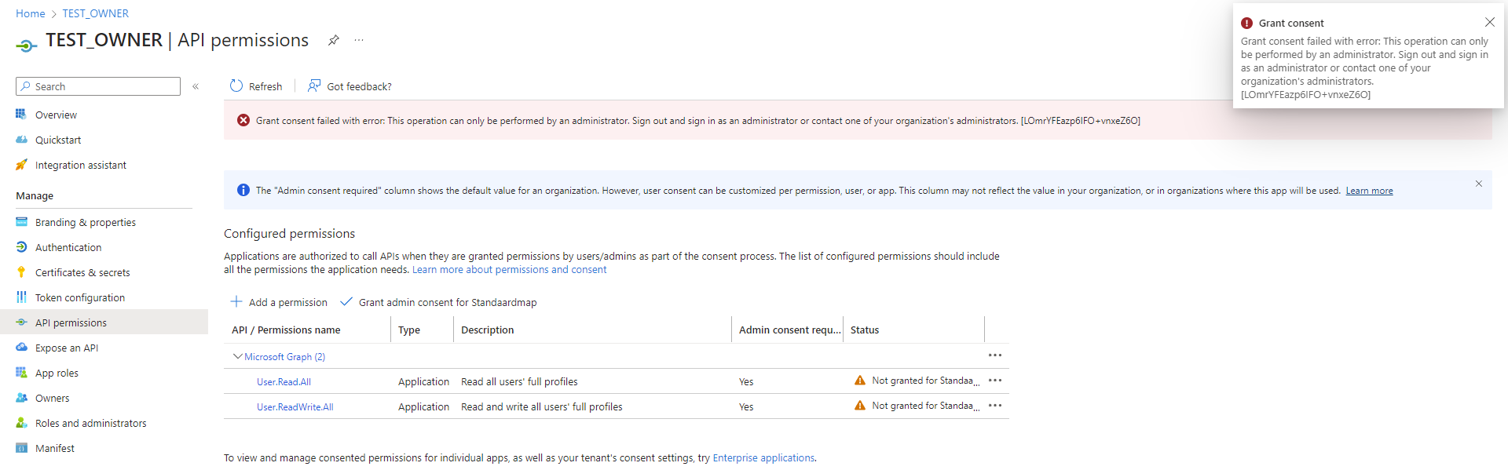Screen dimensions: 1508x470
Task: Click the Authentication icon
Action: 21,247
